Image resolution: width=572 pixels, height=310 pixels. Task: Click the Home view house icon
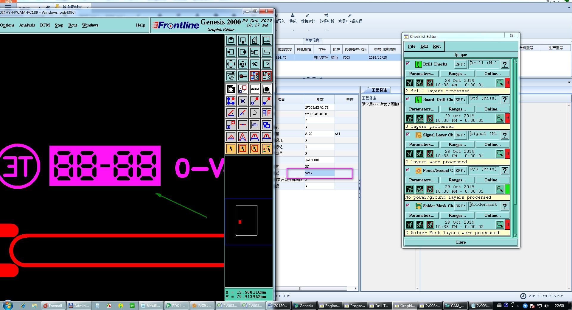(254, 40)
